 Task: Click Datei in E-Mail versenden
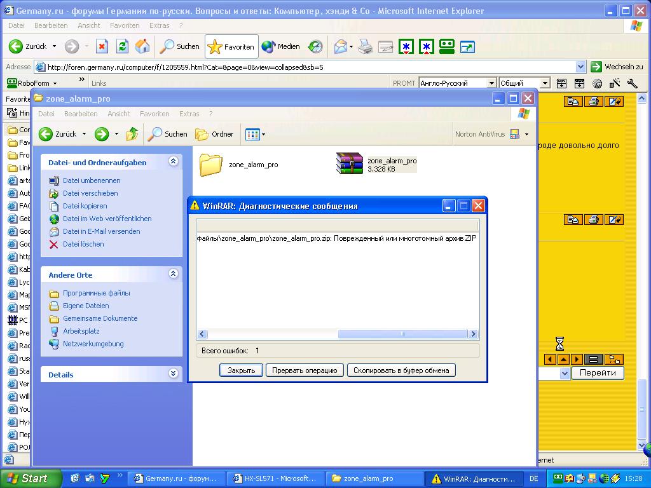click(101, 231)
